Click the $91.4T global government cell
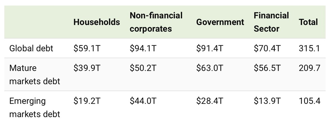 pos(210,48)
